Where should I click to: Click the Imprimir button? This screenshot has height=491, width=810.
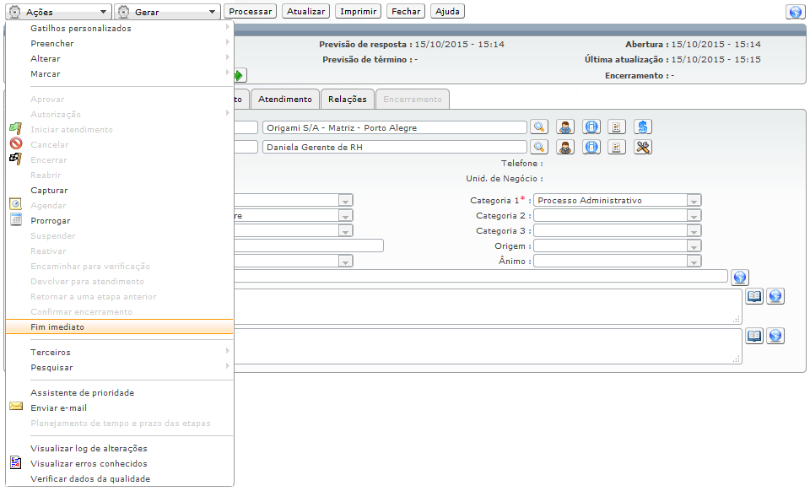point(358,12)
